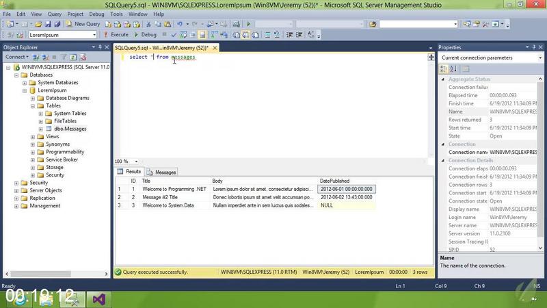The image size is (547, 308).
Task: Click the NULL cell in DatePublished column
Action: (347, 205)
